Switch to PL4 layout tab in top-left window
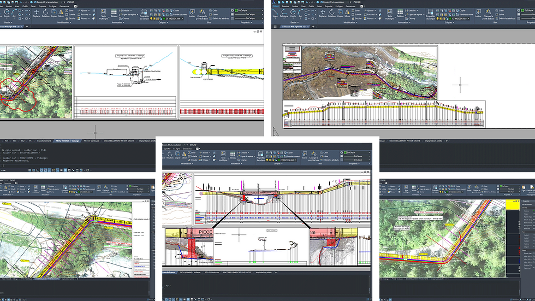This screenshot has height=301, width=535. pyautogui.click(x=7, y=141)
